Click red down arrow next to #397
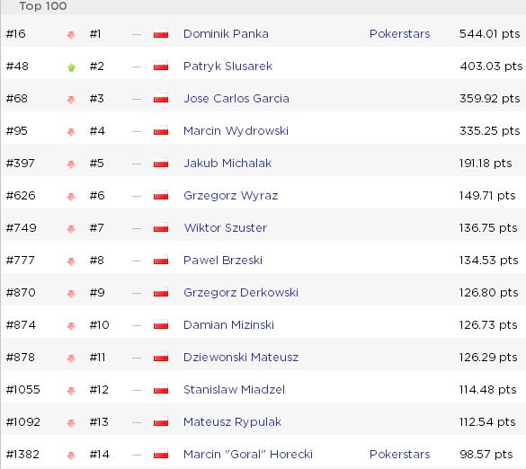 point(71,164)
